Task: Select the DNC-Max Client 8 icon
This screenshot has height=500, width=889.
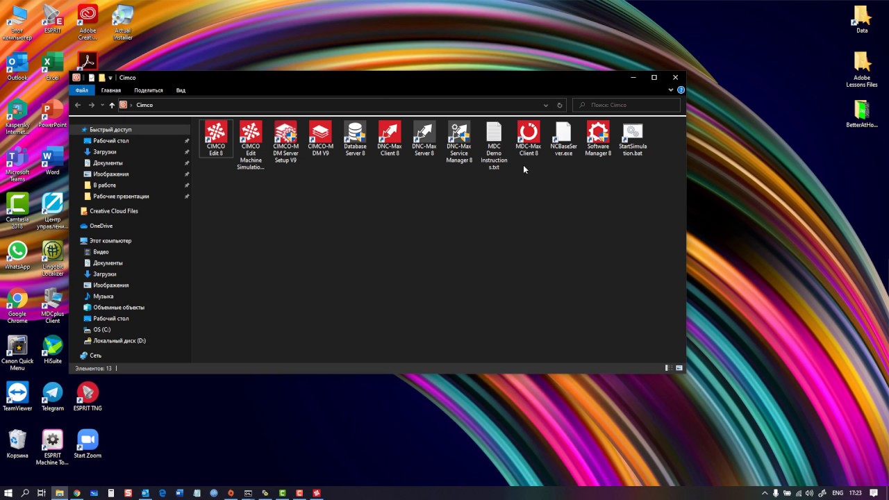Action: pyautogui.click(x=390, y=138)
